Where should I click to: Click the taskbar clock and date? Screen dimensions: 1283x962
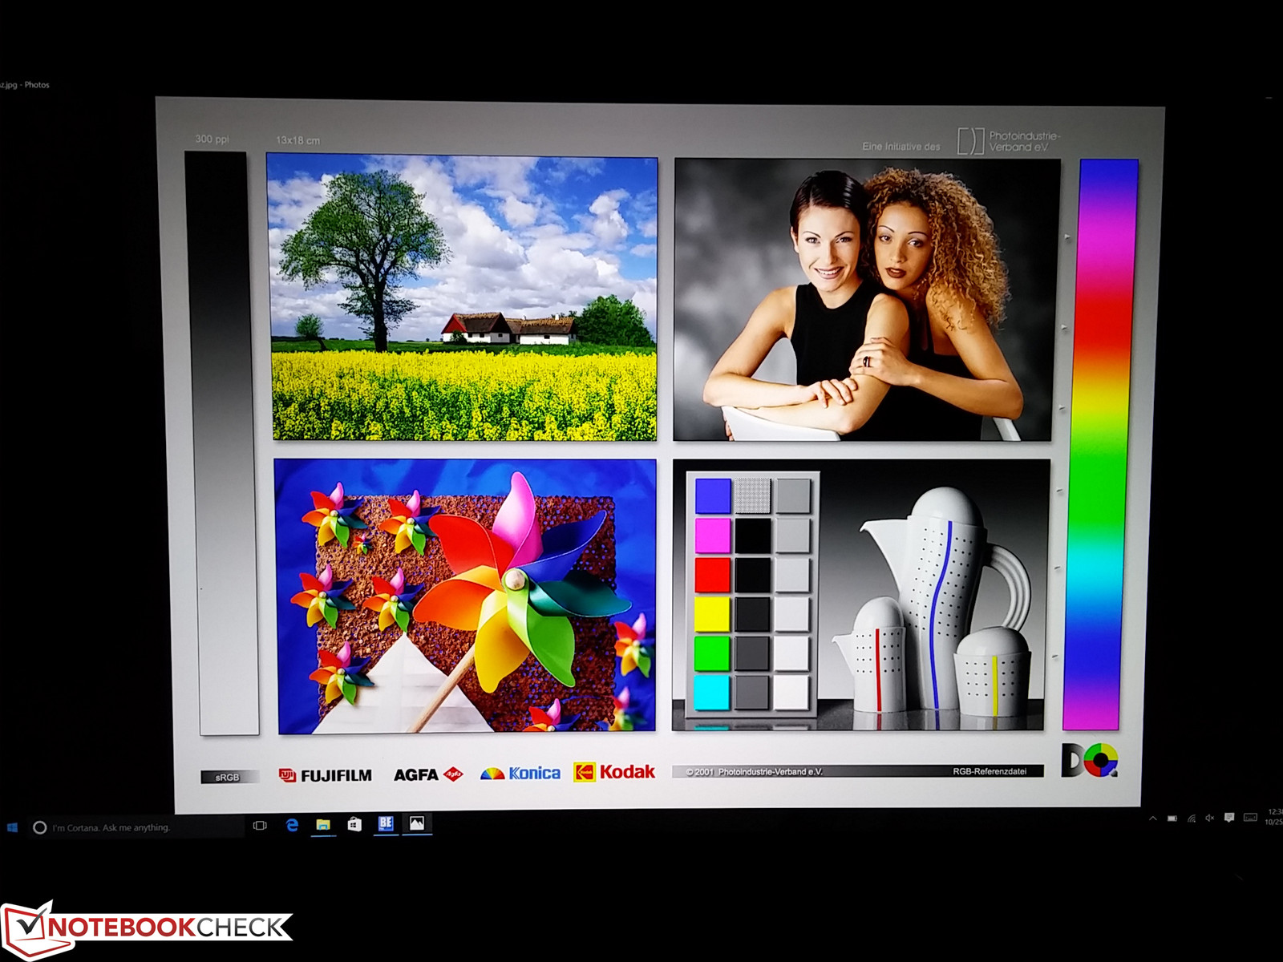click(1274, 817)
